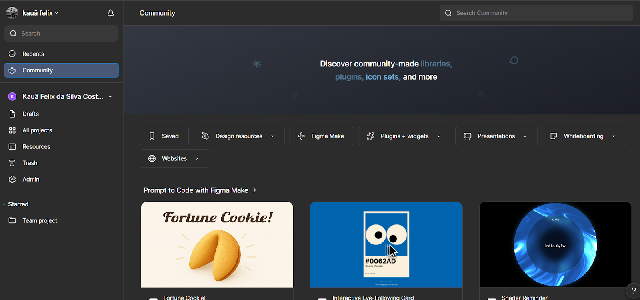Expand the Whiteboarding dropdown arrow
The image size is (640, 300).
pyautogui.click(x=614, y=136)
